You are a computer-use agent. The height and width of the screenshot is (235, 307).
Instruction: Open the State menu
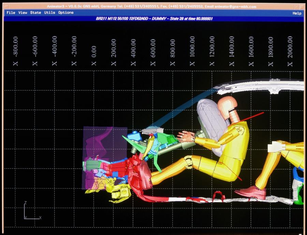tap(35, 13)
